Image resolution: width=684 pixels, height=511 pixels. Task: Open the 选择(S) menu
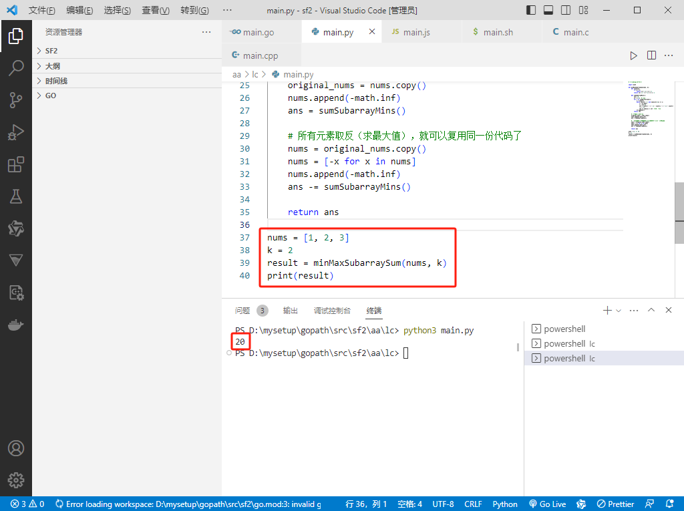(x=118, y=10)
